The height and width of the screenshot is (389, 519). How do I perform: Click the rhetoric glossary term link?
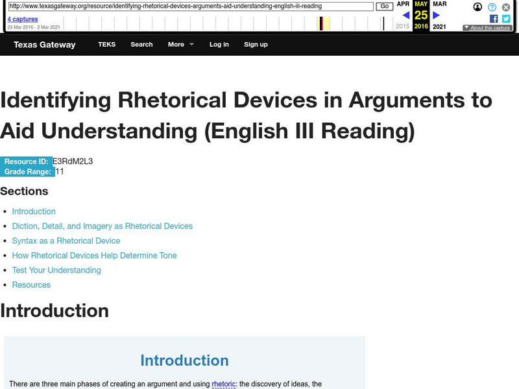coord(224,384)
